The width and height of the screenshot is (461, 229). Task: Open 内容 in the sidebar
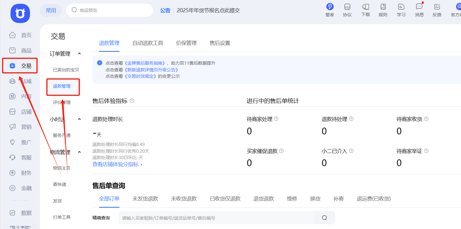pyautogui.click(x=20, y=96)
